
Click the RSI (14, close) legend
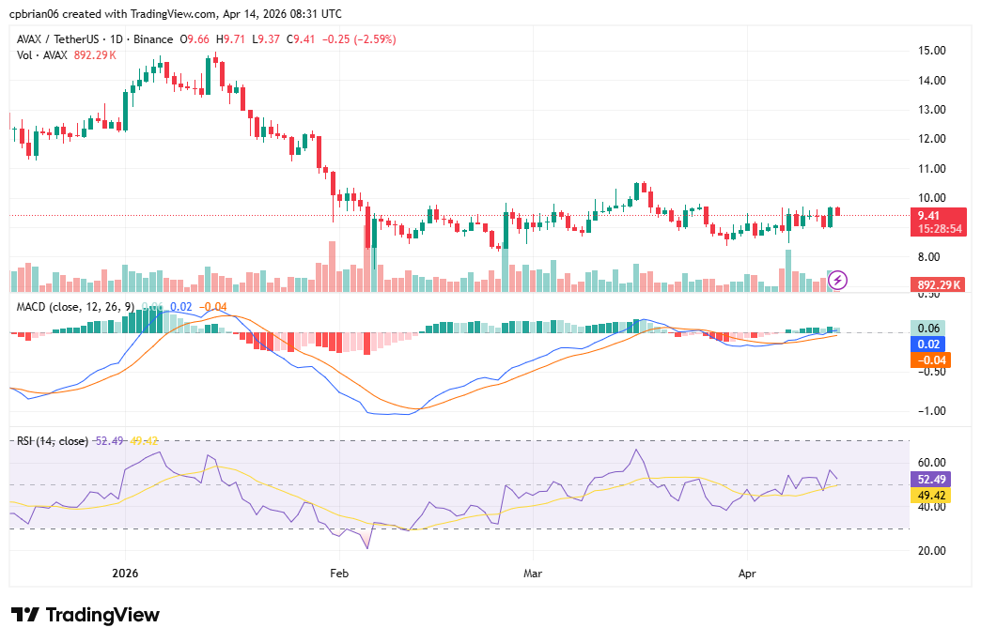(53, 441)
